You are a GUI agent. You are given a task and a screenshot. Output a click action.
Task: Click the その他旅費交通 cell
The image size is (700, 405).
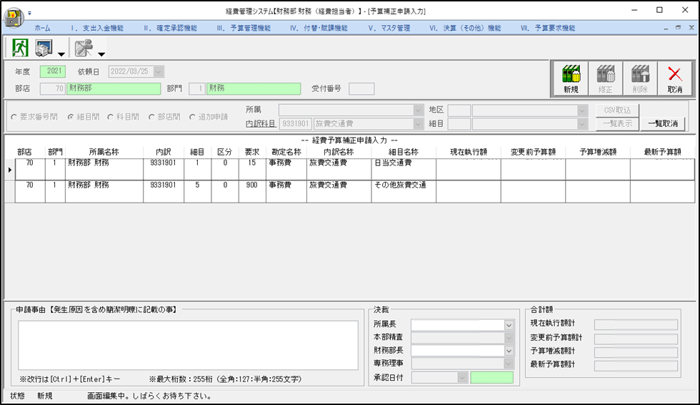[404, 192]
